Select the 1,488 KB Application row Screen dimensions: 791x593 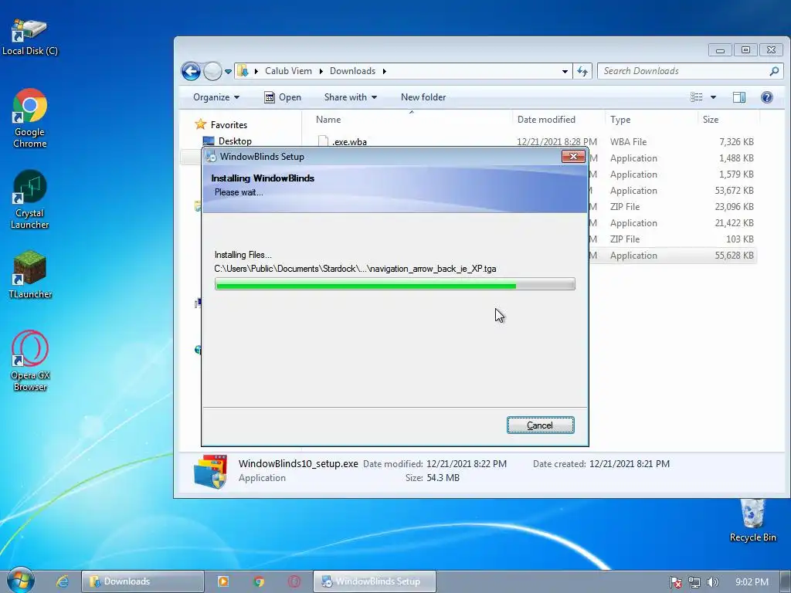tap(672, 158)
